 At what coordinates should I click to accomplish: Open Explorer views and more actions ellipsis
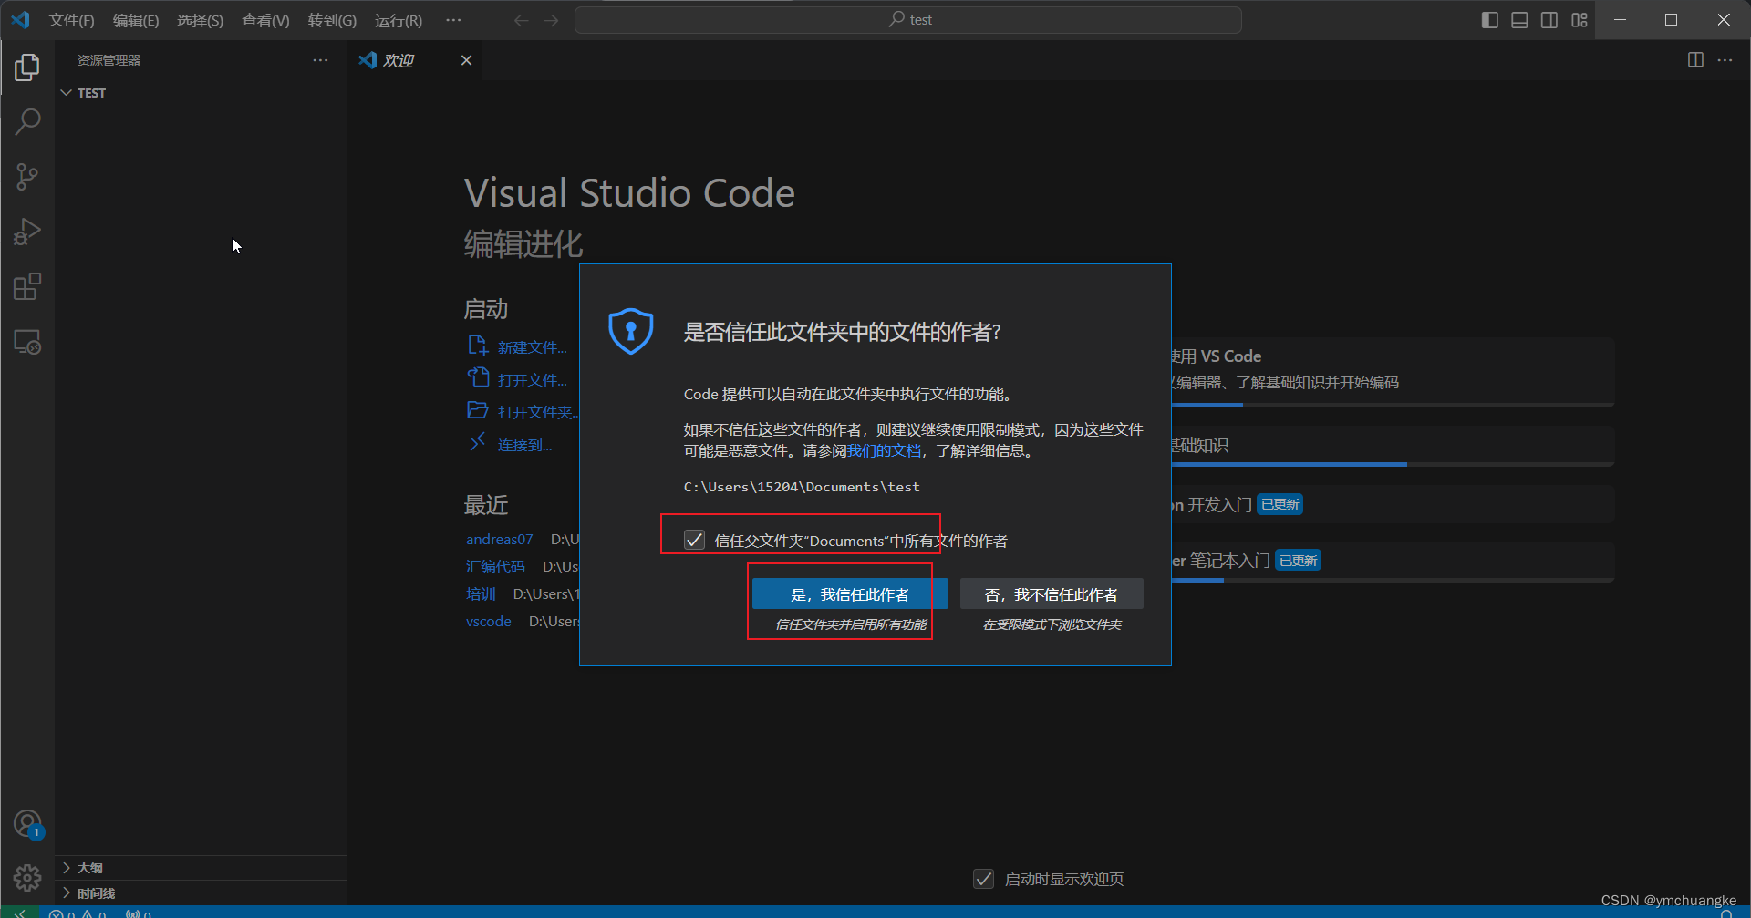tap(320, 60)
